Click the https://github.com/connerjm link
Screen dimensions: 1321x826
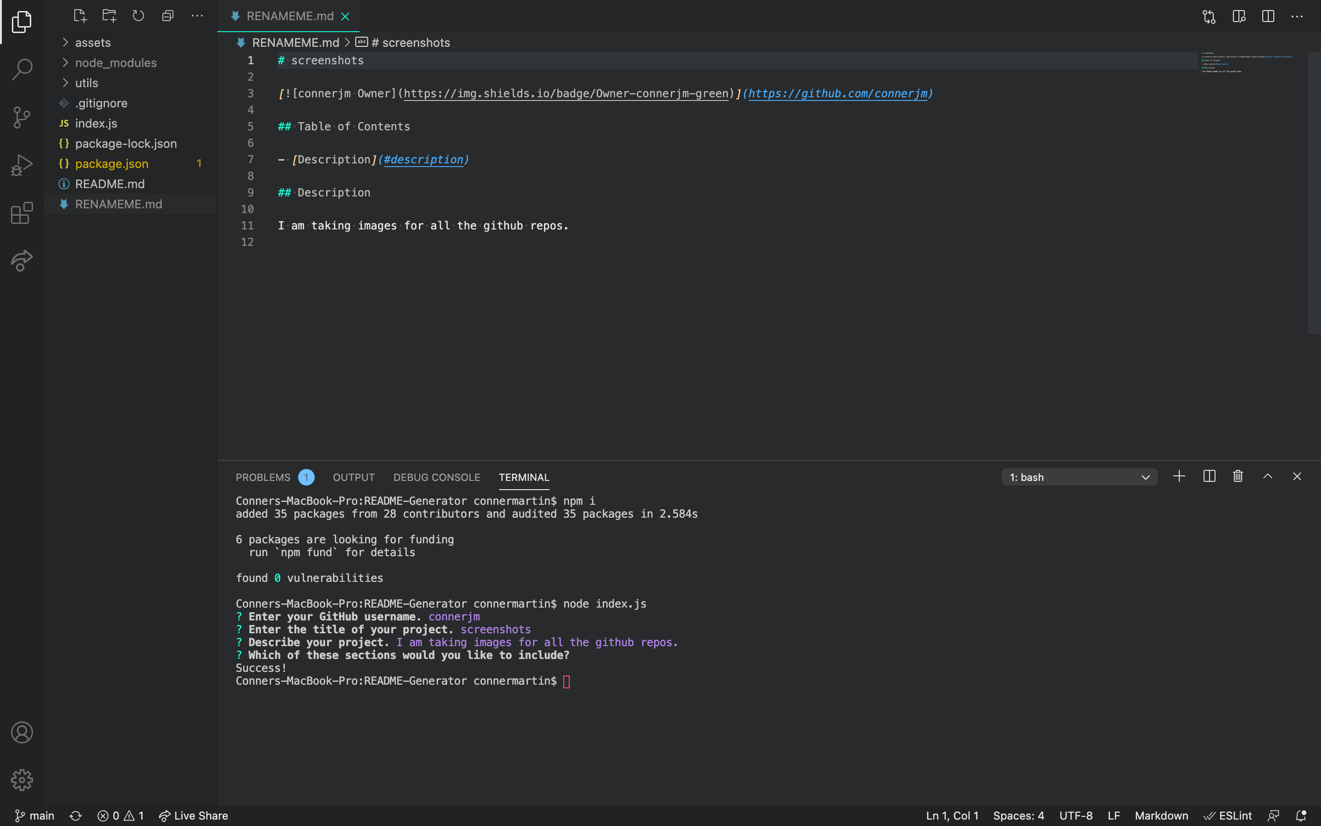click(836, 93)
